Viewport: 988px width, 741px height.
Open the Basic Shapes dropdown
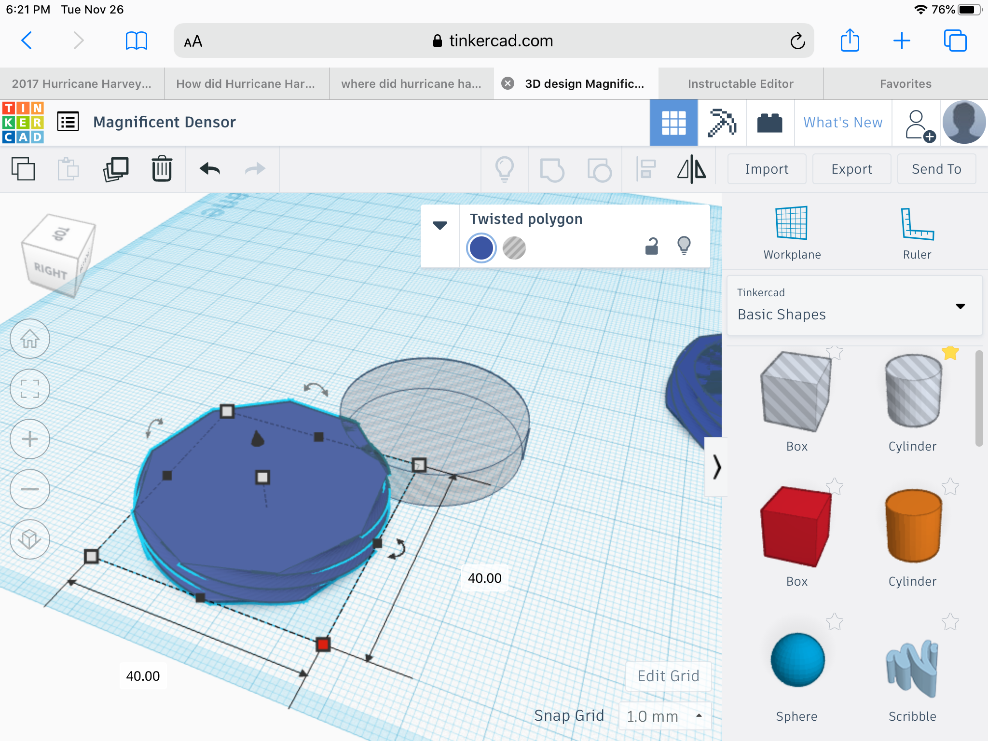click(854, 305)
